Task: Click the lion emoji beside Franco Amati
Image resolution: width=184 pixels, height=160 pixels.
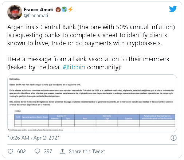Action: [58, 9]
